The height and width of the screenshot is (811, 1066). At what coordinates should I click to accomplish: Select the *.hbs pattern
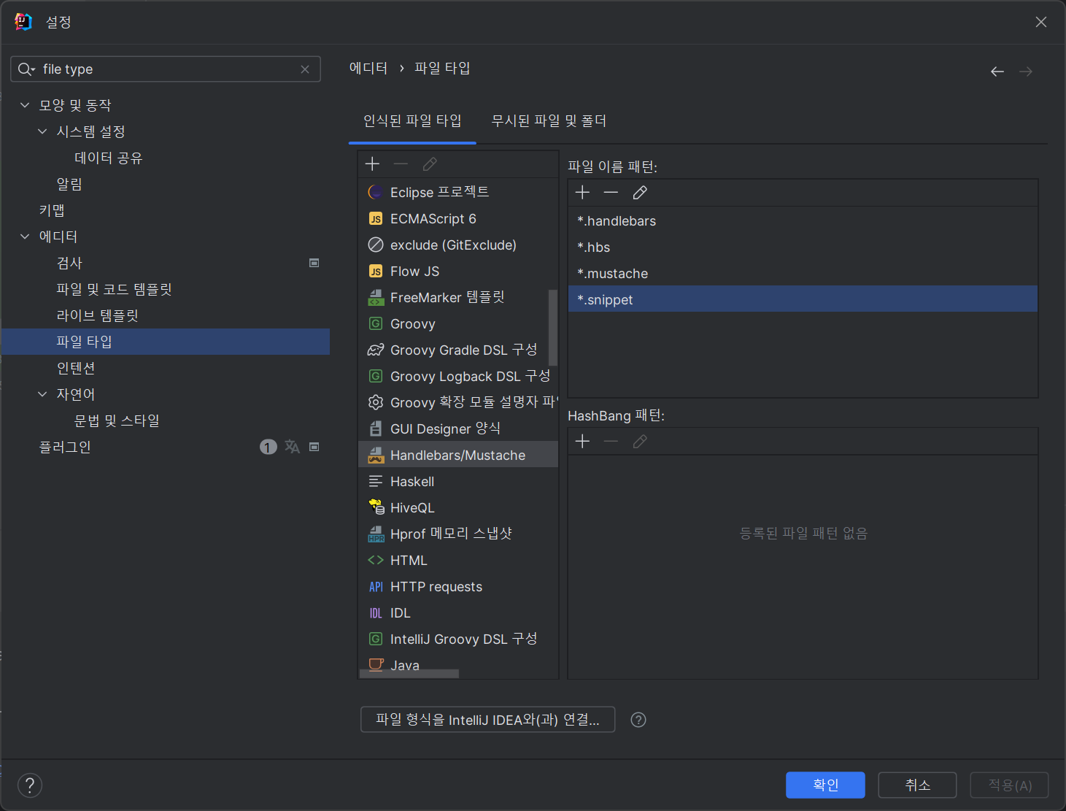pos(803,247)
